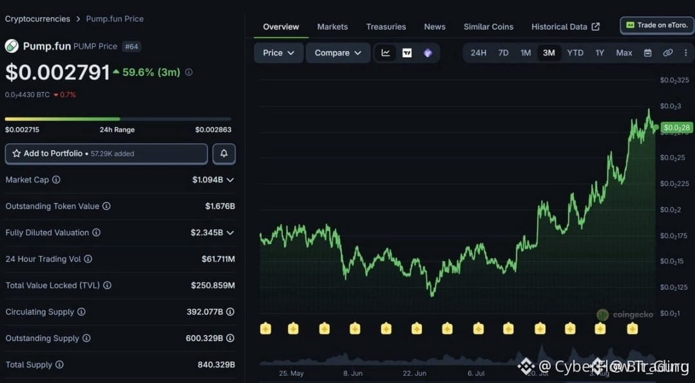Click info icon next to Total Value Locked
Screen dimensions: 695x383
108,286
